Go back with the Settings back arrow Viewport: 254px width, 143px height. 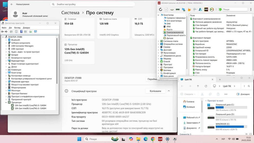[12, 4]
